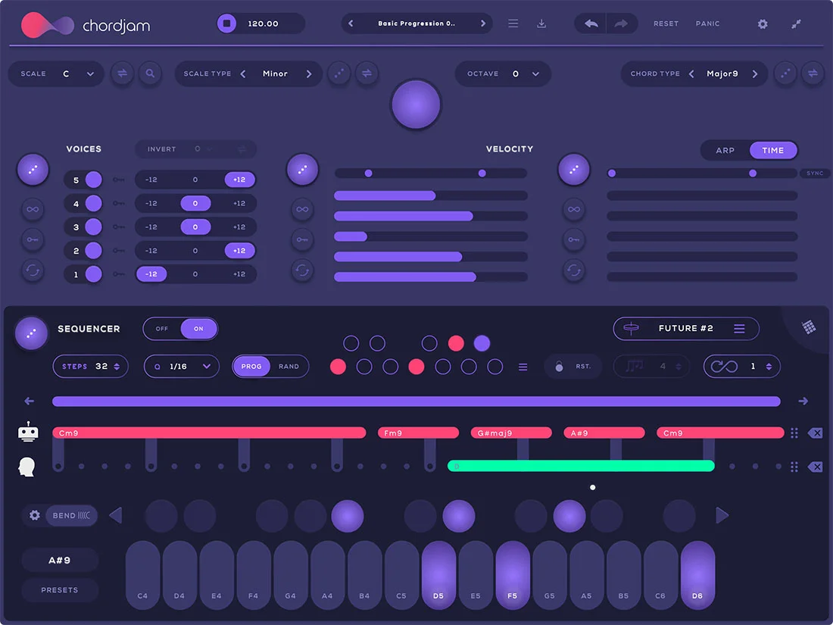Screen dimensions: 833x625
Task: Click the infinity loop icon beside Velocity sliders
Action: (x=302, y=209)
